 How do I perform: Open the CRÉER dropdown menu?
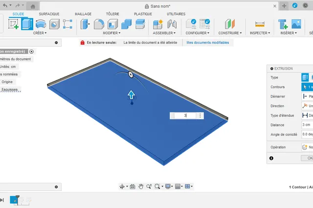coord(40,33)
